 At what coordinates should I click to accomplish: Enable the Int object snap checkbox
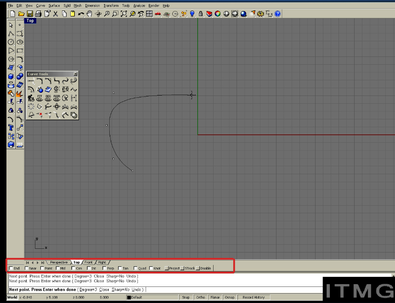click(89, 268)
